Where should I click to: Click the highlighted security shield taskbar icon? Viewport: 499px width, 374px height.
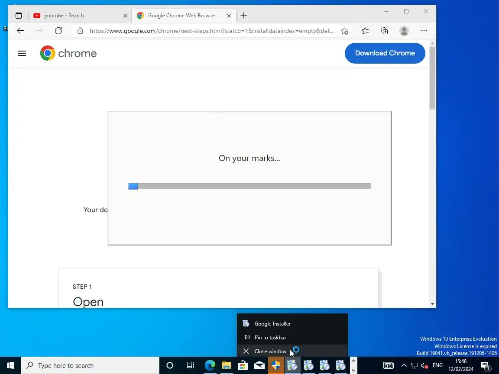coord(276,366)
